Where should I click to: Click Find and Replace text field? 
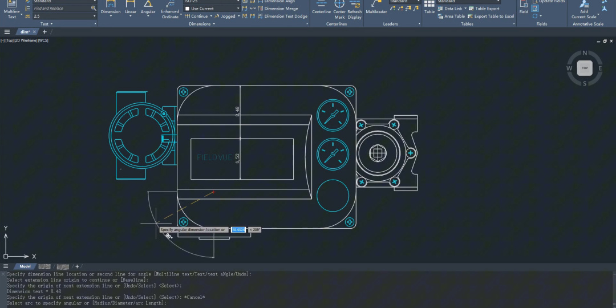click(62, 8)
